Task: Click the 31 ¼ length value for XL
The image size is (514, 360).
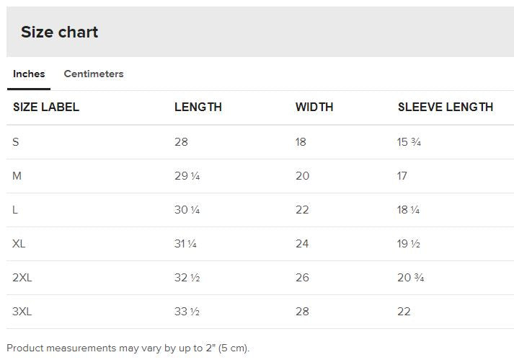Action: (x=186, y=243)
